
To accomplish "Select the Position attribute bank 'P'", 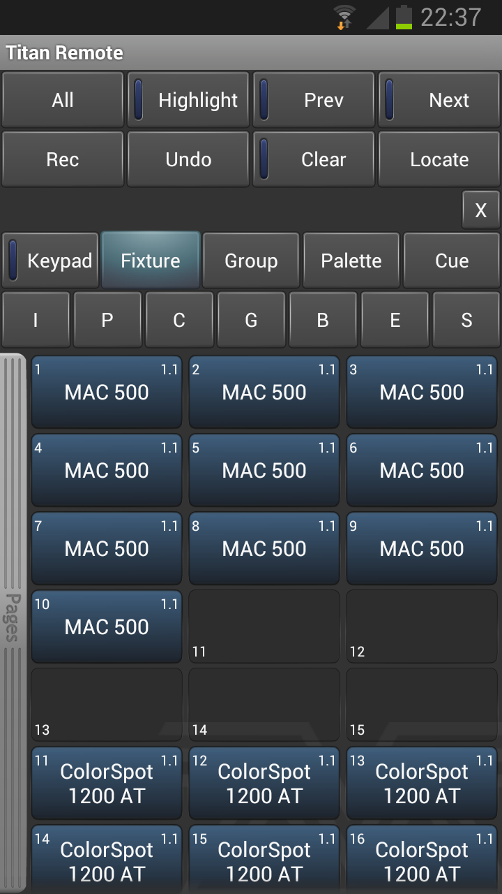I will [x=107, y=319].
